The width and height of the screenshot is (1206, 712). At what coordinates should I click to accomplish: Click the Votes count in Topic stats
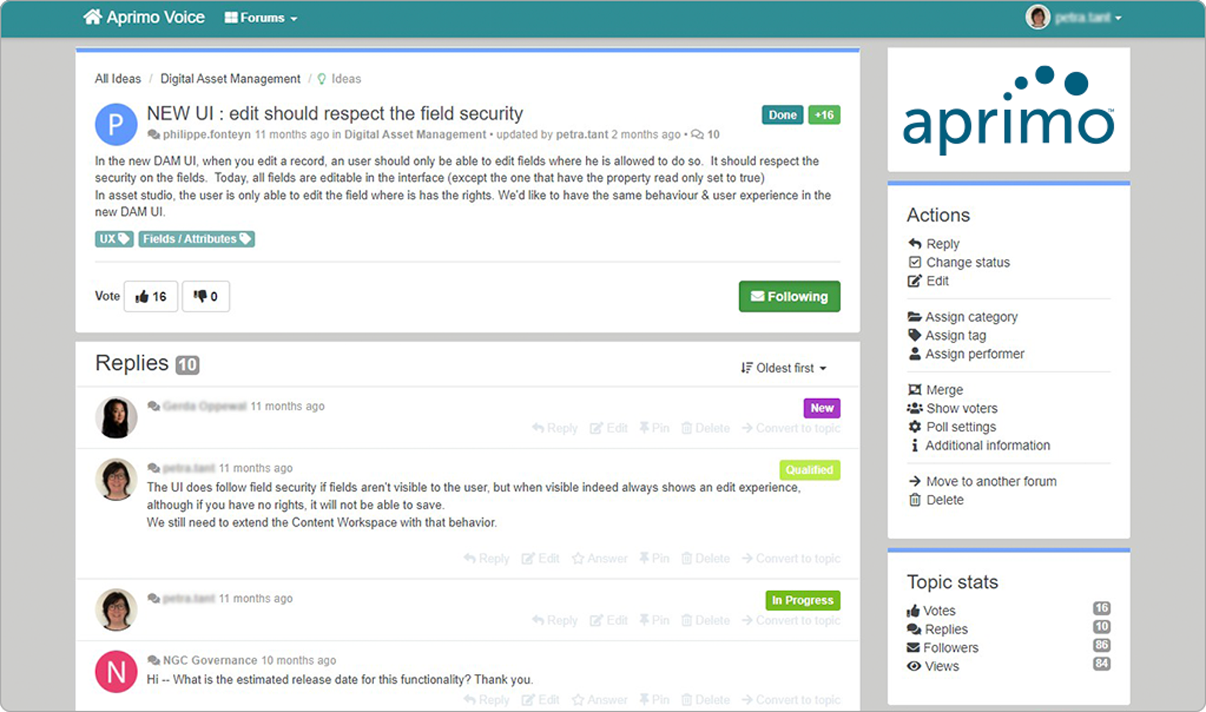[1101, 609]
